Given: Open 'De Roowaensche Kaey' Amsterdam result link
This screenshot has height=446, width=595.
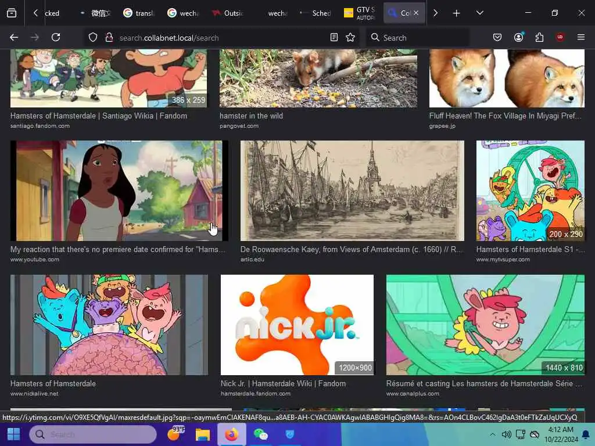Looking at the screenshot, I should click(x=352, y=250).
